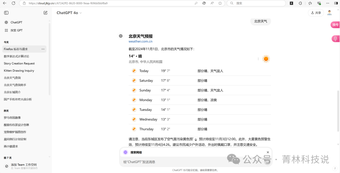Click the 共享 share button
The height and width of the screenshot is (173, 340).
tap(316, 13)
